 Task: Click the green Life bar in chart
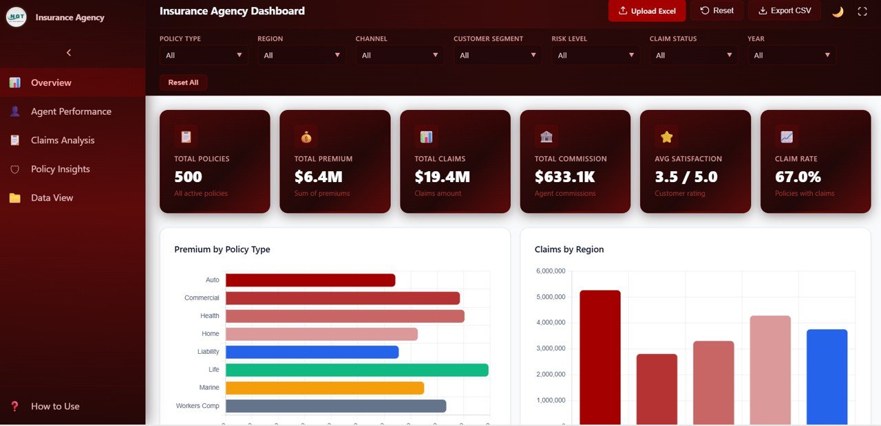click(x=357, y=370)
